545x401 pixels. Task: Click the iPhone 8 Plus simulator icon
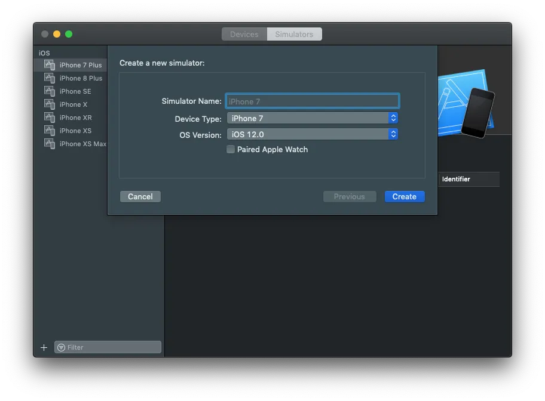point(50,78)
